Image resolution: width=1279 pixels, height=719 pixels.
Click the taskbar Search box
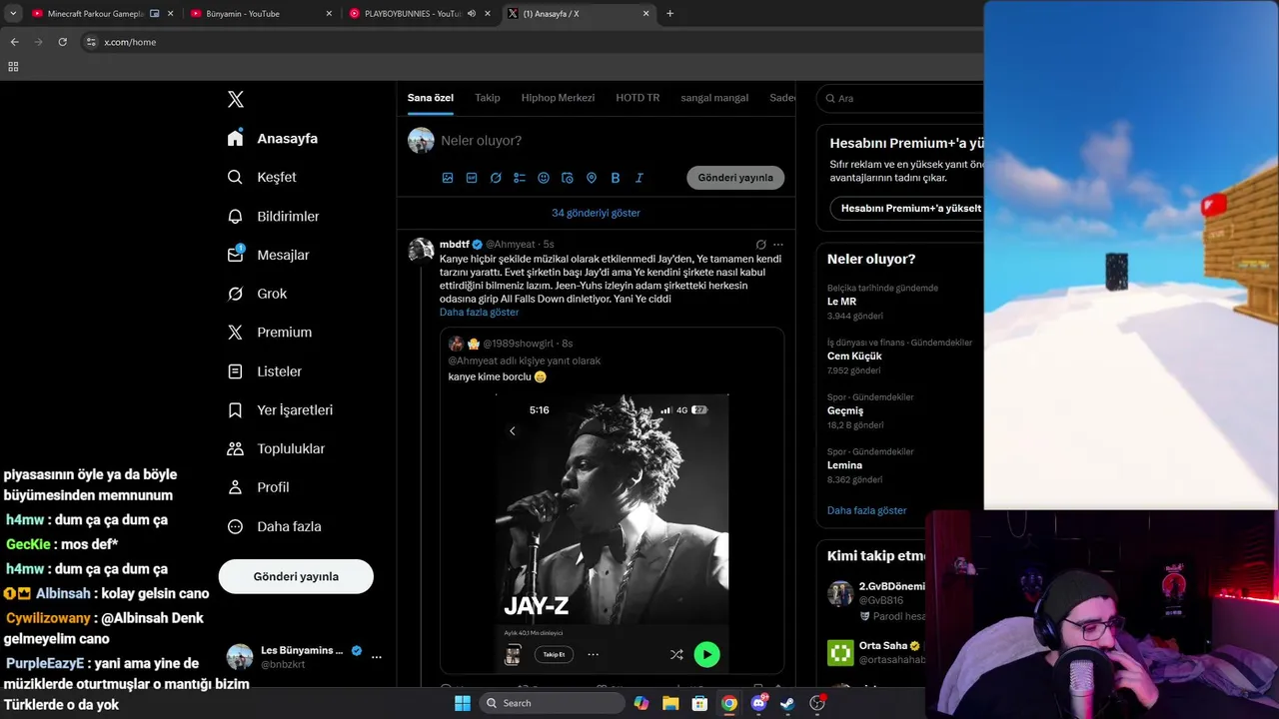coord(552,703)
